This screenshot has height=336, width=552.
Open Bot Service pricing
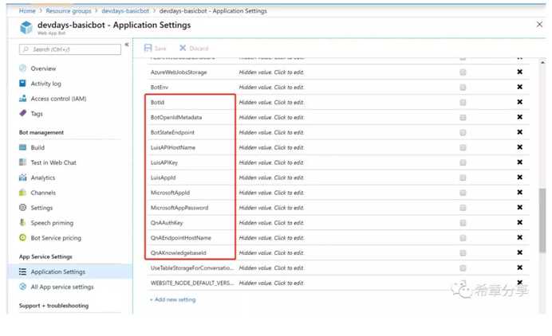coord(56,238)
